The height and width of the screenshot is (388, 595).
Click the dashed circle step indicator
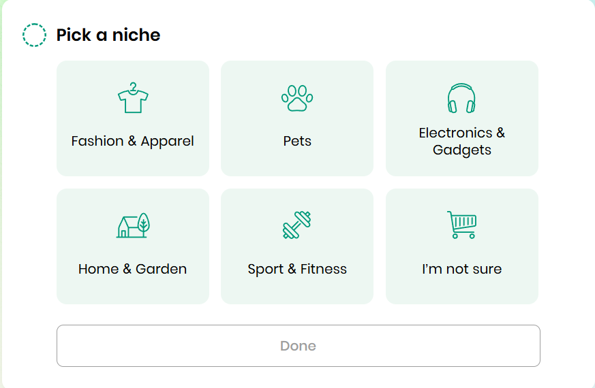coord(34,35)
